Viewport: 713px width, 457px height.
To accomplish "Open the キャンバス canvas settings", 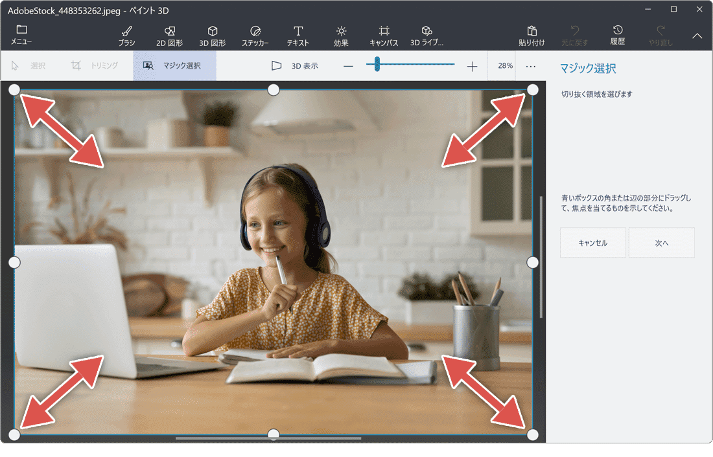I will 384,36.
